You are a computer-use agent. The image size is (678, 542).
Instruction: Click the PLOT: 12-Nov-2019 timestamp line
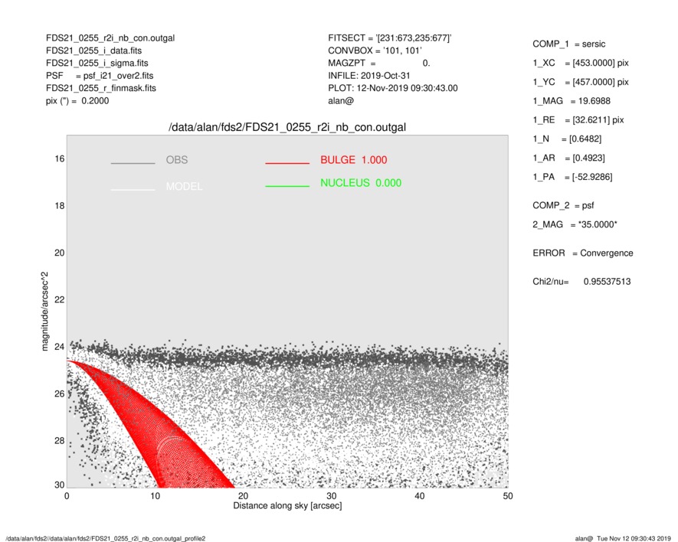(392, 88)
